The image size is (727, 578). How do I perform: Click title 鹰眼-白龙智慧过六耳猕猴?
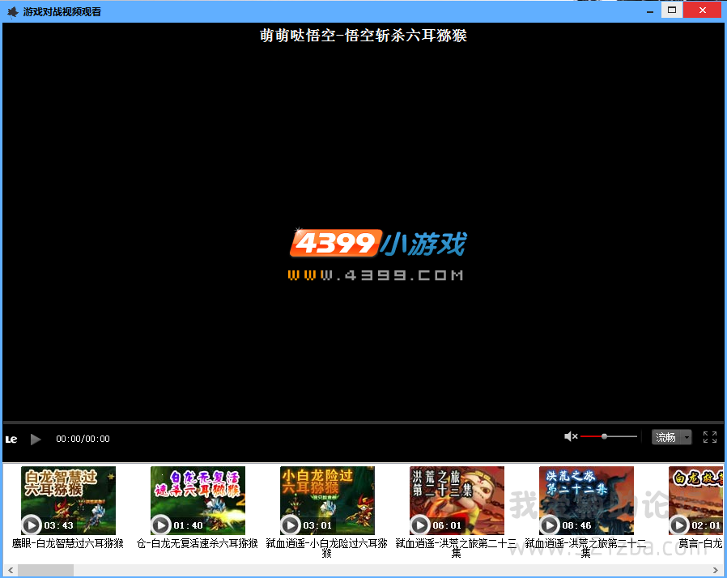(x=68, y=543)
